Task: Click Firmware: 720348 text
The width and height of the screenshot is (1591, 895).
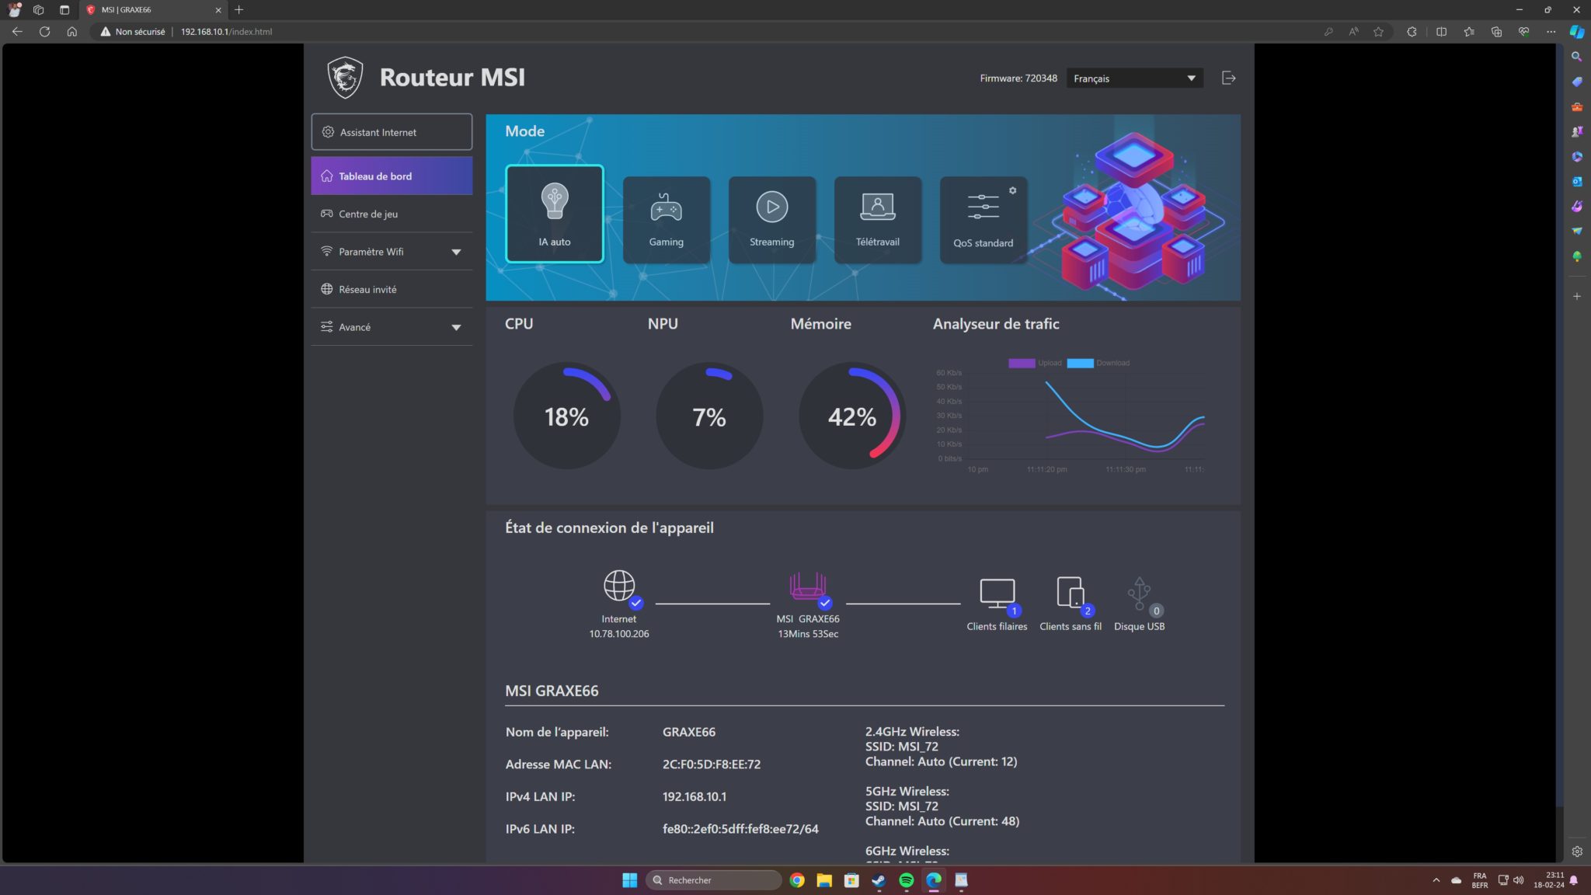Action: (x=1018, y=78)
